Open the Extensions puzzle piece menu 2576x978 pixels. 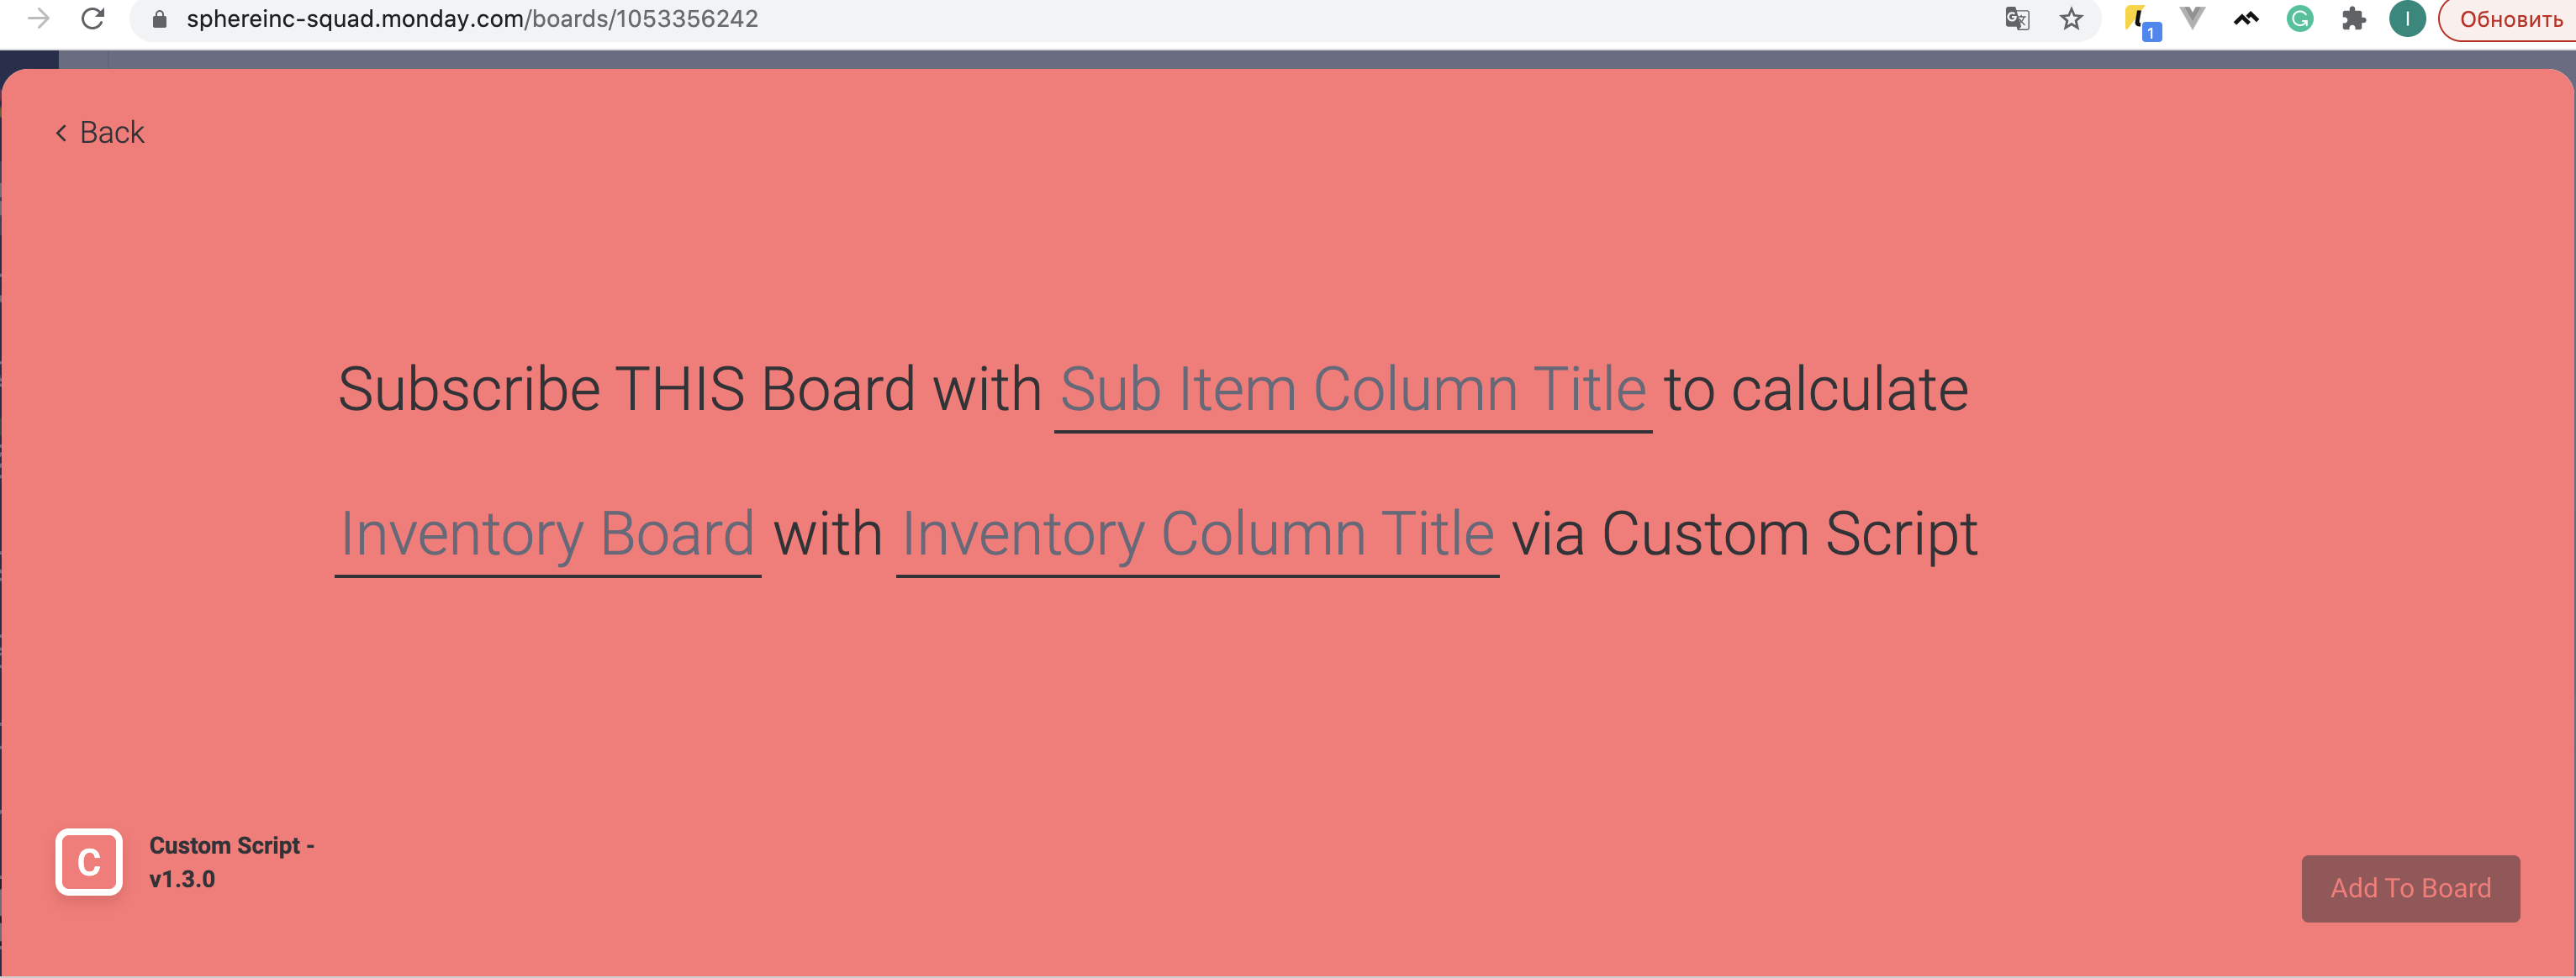point(2354,19)
